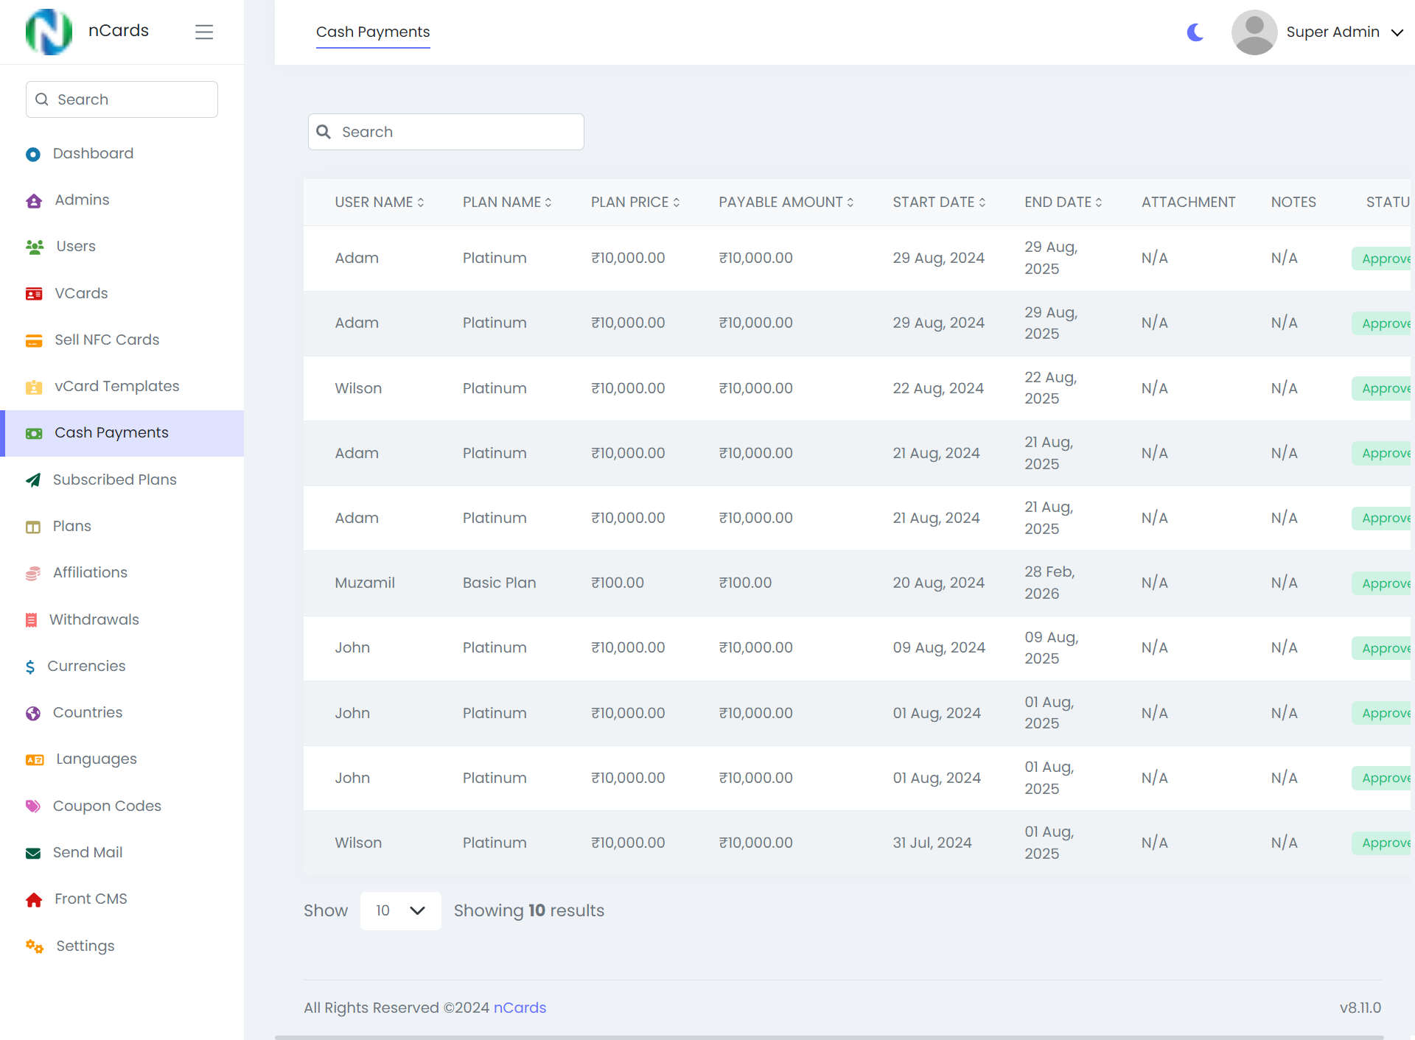Open the nCards footer link

[x=520, y=1008]
